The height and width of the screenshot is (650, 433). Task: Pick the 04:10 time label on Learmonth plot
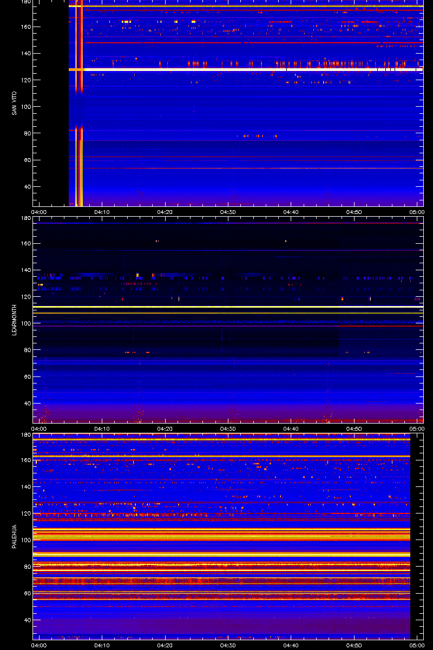click(102, 428)
